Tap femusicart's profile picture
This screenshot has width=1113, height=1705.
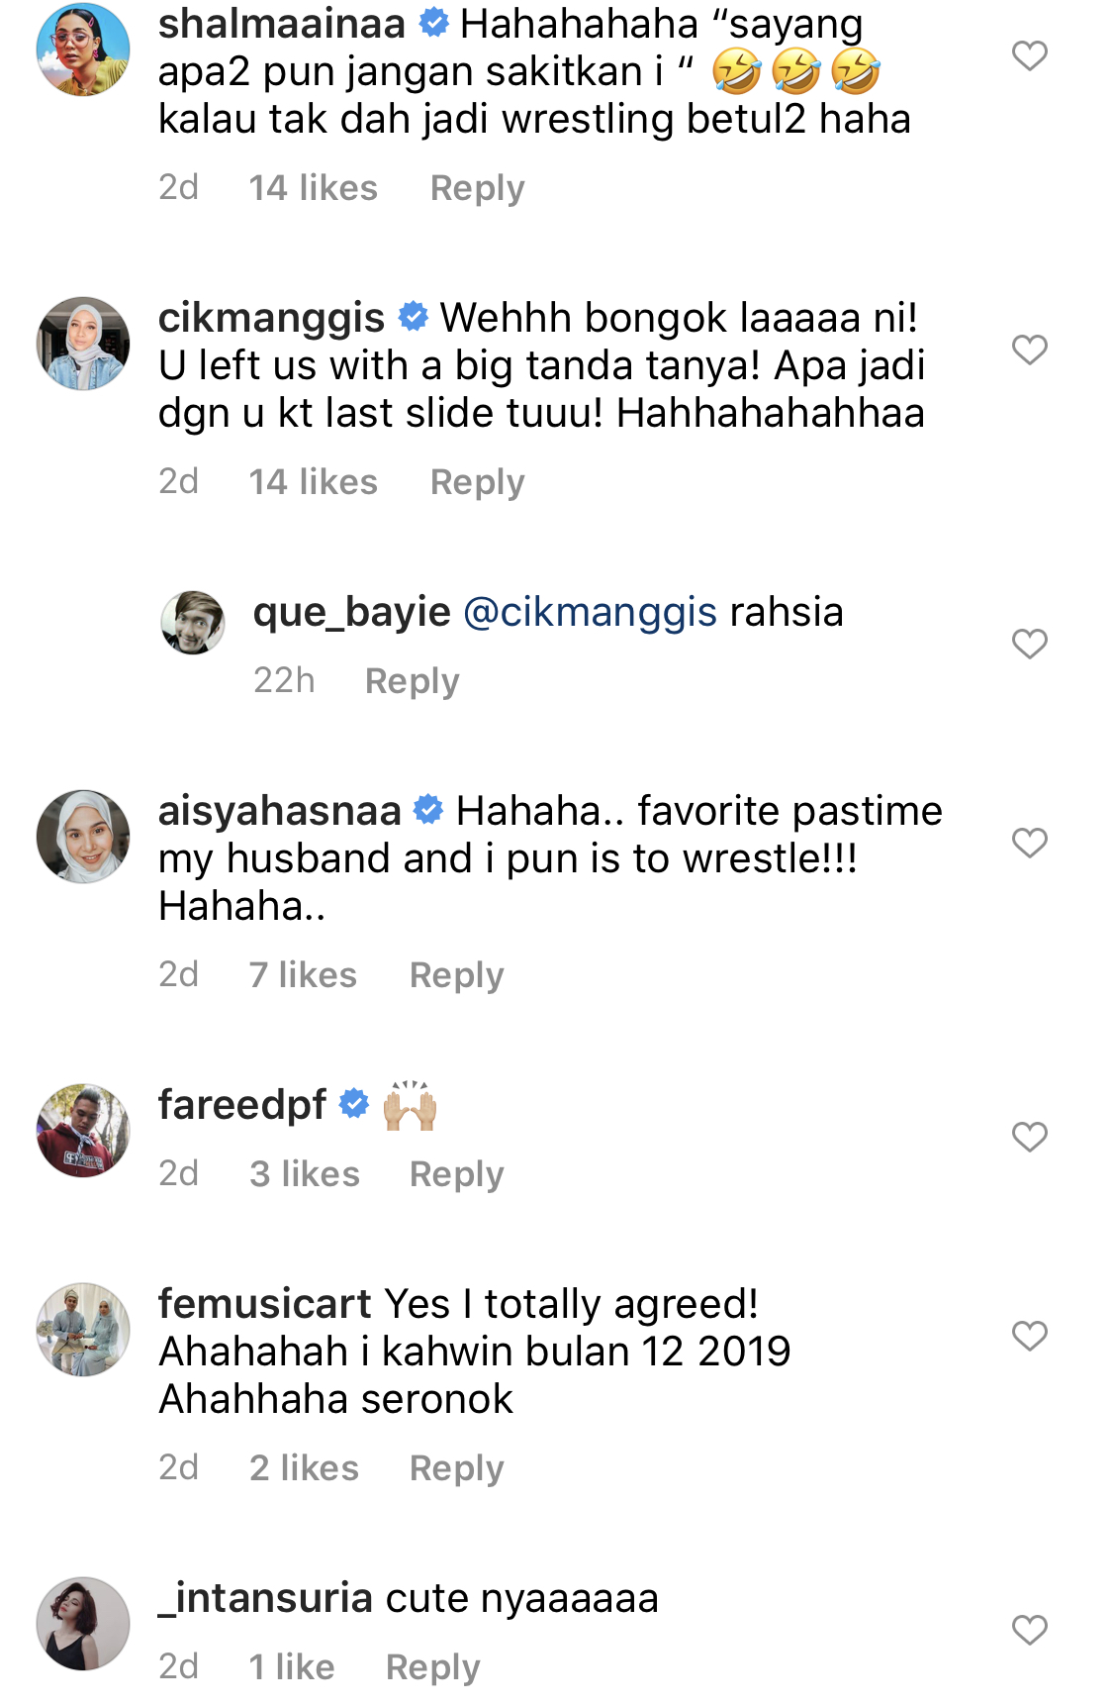(x=83, y=1330)
